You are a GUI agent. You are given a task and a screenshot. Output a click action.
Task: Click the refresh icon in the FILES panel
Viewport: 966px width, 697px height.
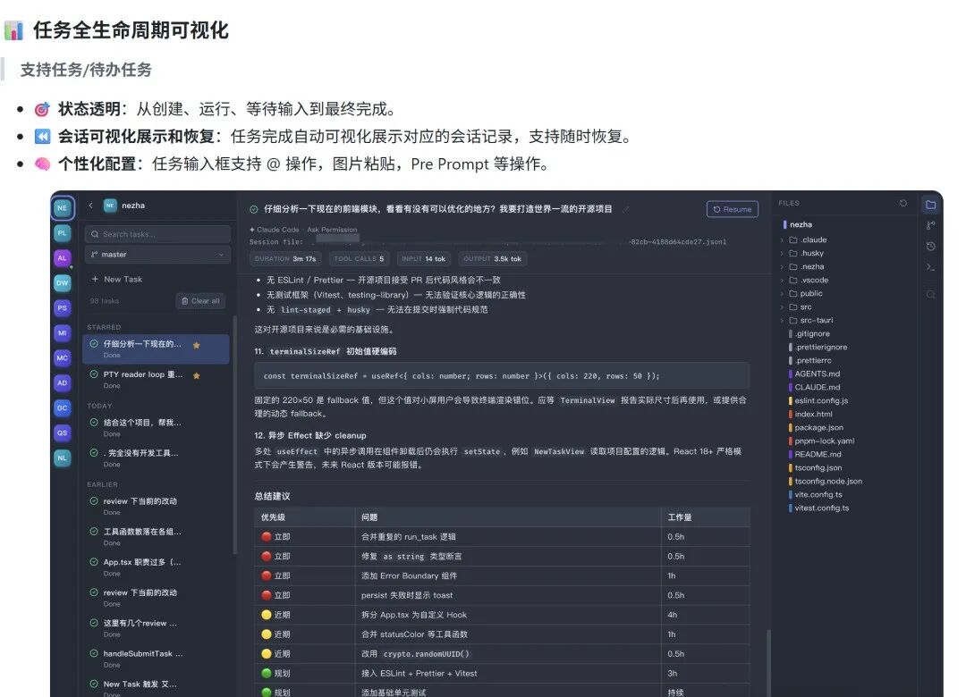pyautogui.click(x=902, y=204)
